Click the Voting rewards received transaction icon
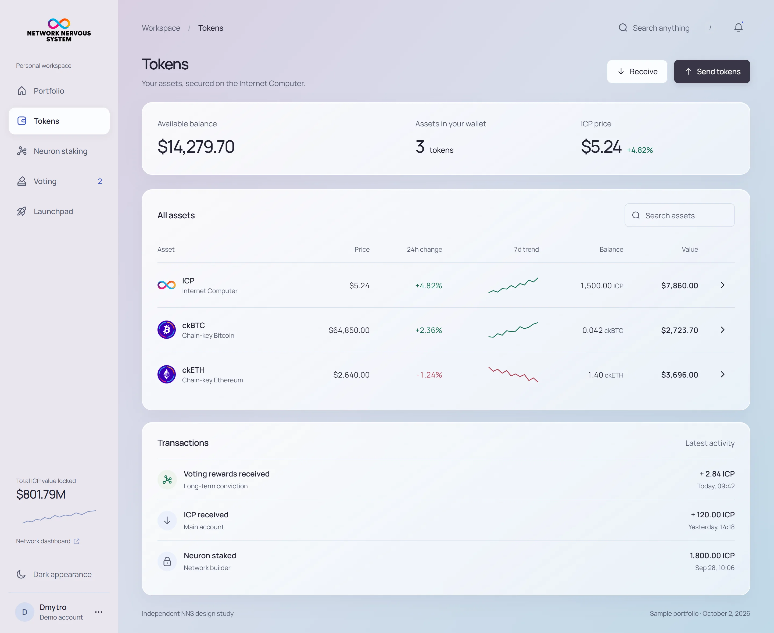Screen dimensions: 774x633 167,479
